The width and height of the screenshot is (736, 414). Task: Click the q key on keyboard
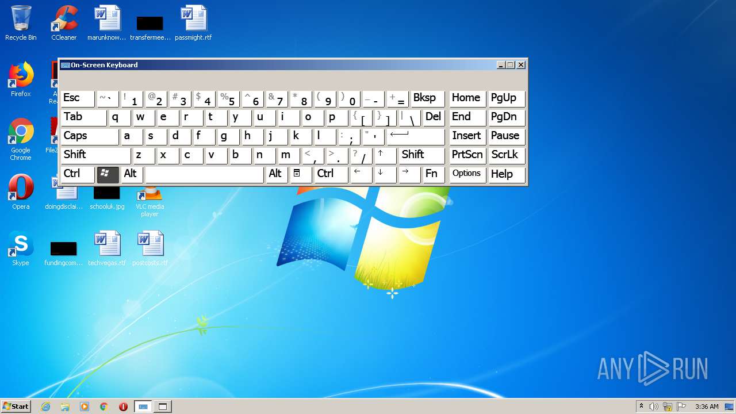pos(120,117)
